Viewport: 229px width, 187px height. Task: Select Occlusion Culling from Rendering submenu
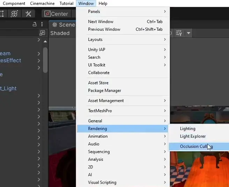tap(196, 146)
